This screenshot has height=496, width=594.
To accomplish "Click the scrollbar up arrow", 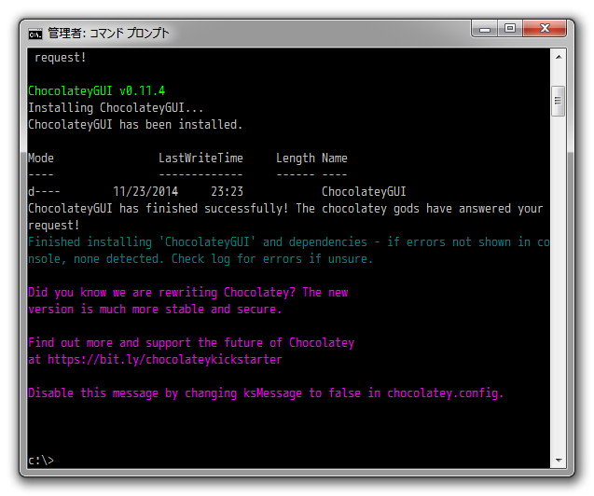I will pyautogui.click(x=558, y=58).
